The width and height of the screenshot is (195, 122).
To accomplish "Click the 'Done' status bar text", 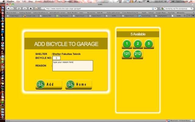I will [x=8, y=121].
